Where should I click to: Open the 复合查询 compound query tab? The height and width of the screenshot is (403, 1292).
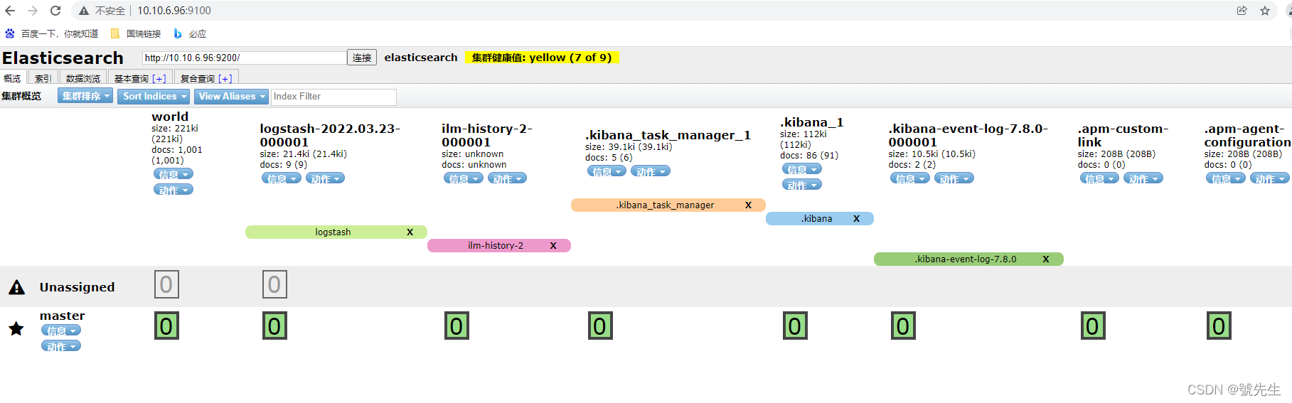(x=206, y=78)
